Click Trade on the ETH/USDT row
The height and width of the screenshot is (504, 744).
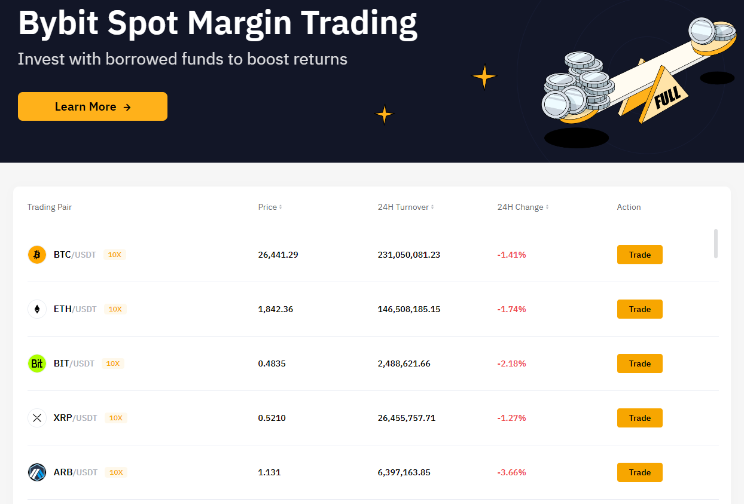tap(639, 308)
